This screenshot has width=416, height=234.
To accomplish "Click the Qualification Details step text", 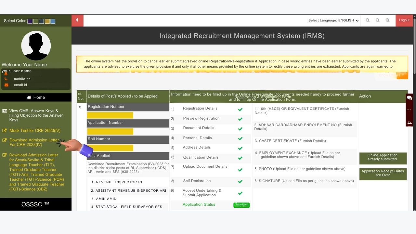I will coord(201,158).
